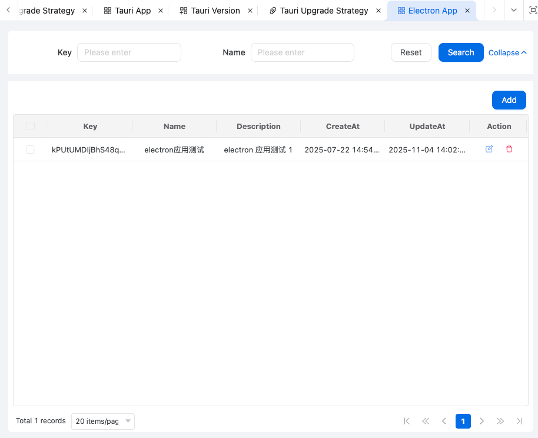Close the Electron App tab
The height and width of the screenshot is (438, 538).
coord(467,11)
